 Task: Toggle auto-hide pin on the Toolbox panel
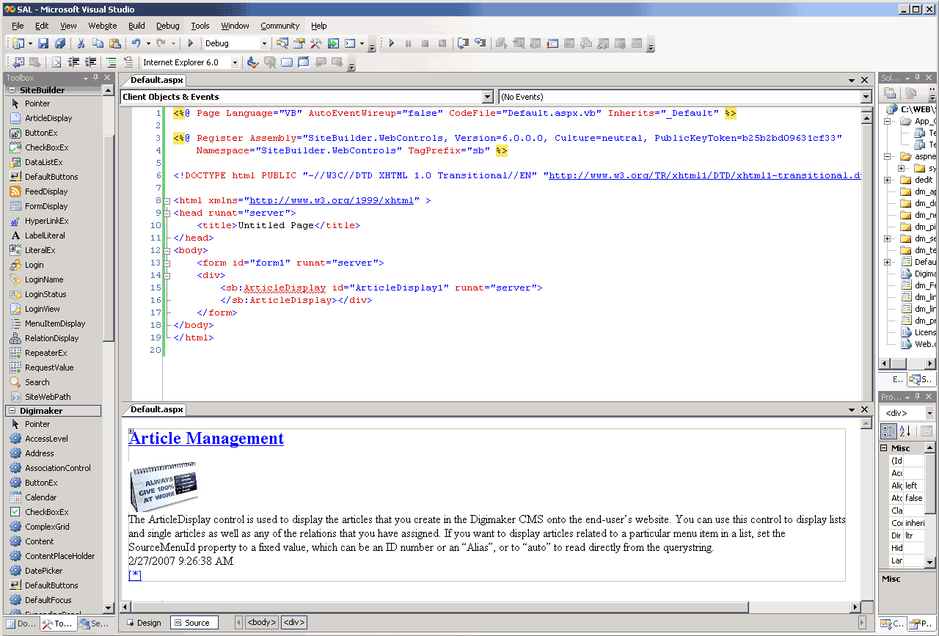pyautogui.click(x=96, y=78)
